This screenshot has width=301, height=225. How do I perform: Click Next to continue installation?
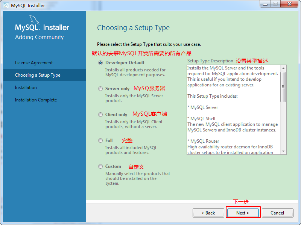coord(243,213)
